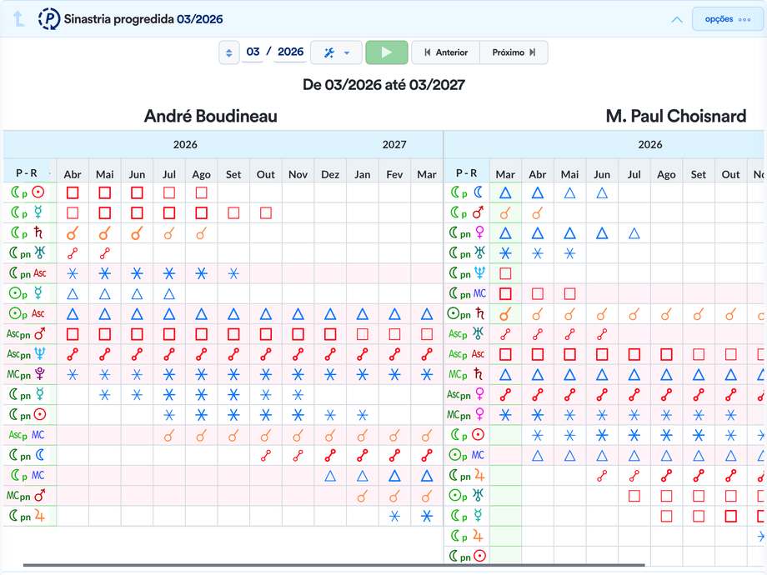Click André's Moon conjunct Saturn icon in Jun

click(x=137, y=233)
